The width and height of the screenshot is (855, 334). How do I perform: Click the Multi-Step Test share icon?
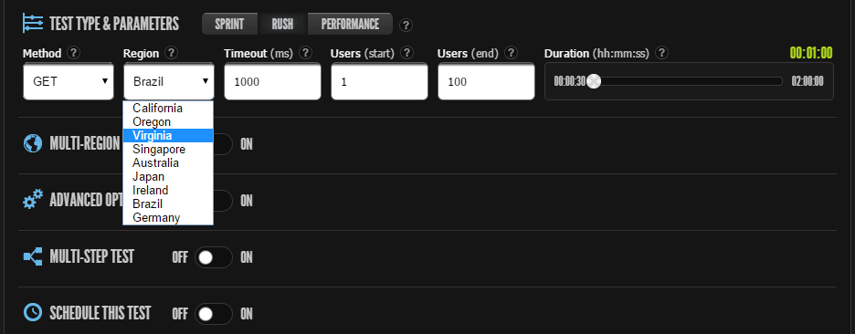tap(33, 256)
